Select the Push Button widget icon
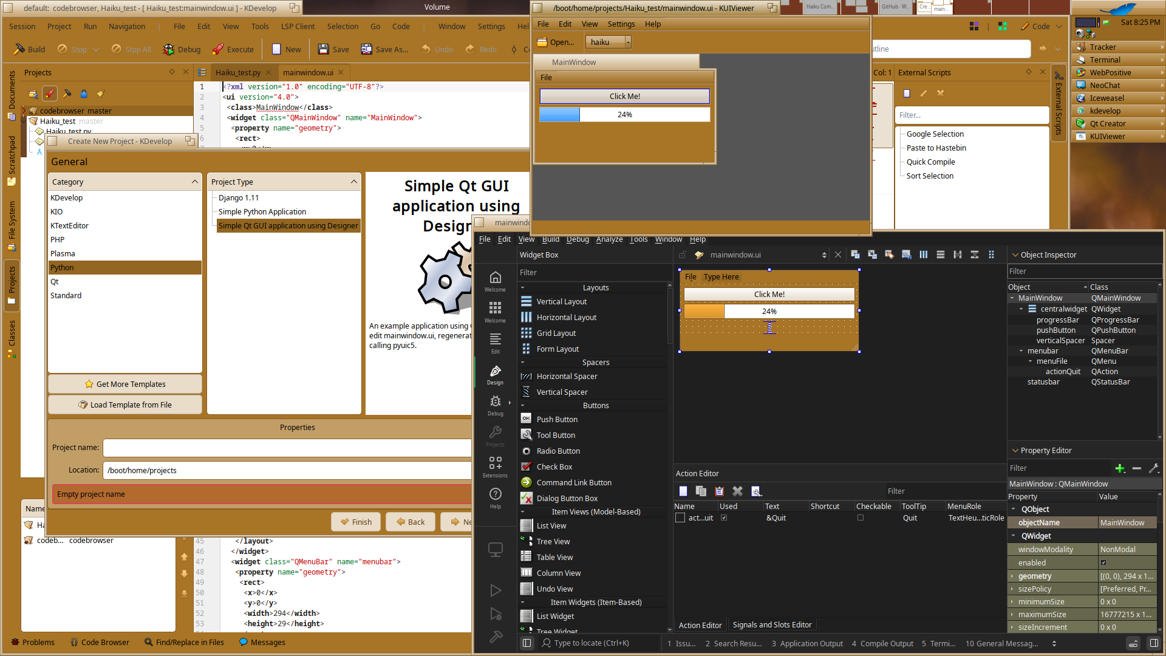Viewport: 1166px width, 656px height. [526, 419]
